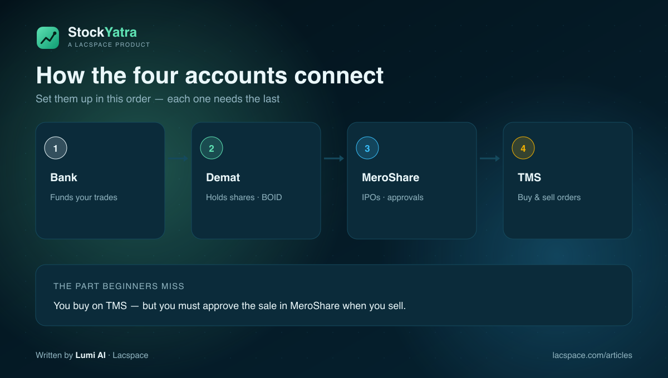Click 'IPOs · approvals' description

[392, 197]
